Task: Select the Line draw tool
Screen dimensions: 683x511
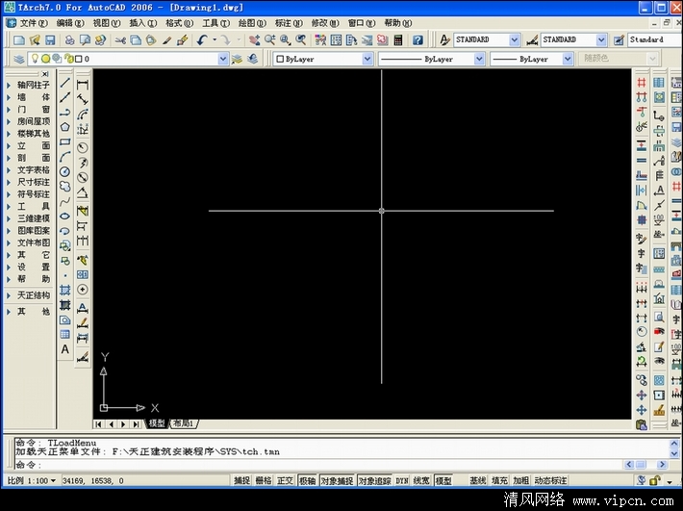Action: point(64,83)
